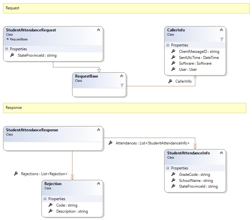Click wrench icon beside StateProvinceId in StudentAttendanceRequest
Viewport: 252px width, 220px height.
pos(12,55)
